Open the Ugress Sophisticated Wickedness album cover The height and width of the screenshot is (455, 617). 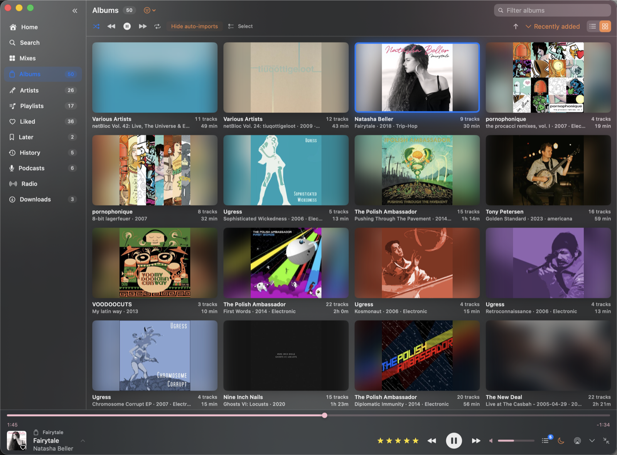point(286,170)
